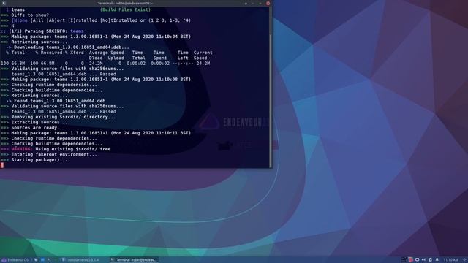Image resolution: width=468 pixels, height=263 pixels.
Task: Click the '(1/1) Parsing SRCINFO: teams' line
Action: click(46, 31)
